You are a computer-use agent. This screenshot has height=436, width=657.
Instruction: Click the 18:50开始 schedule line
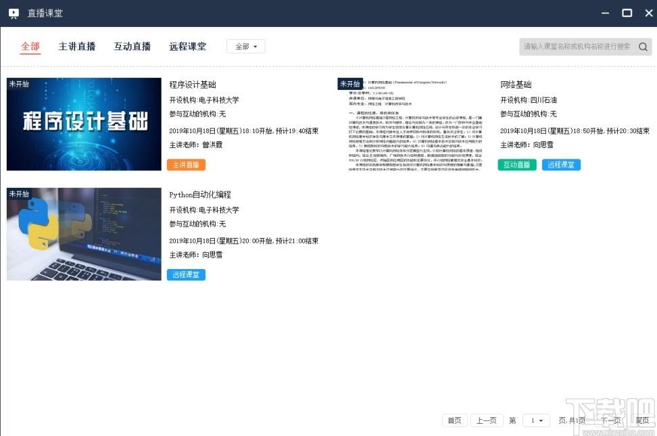(x=575, y=131)
